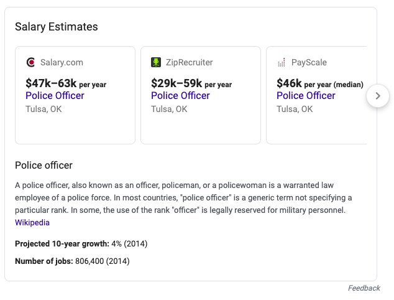Viewport: 394px width, 300px height.
Task: Select the PayScale source name
Action: (309, 62)
